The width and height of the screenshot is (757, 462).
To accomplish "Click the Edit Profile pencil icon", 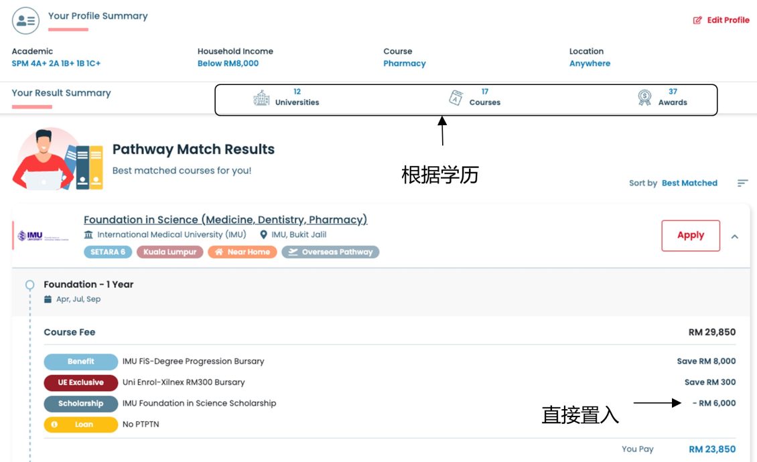I will click(697, 20).
